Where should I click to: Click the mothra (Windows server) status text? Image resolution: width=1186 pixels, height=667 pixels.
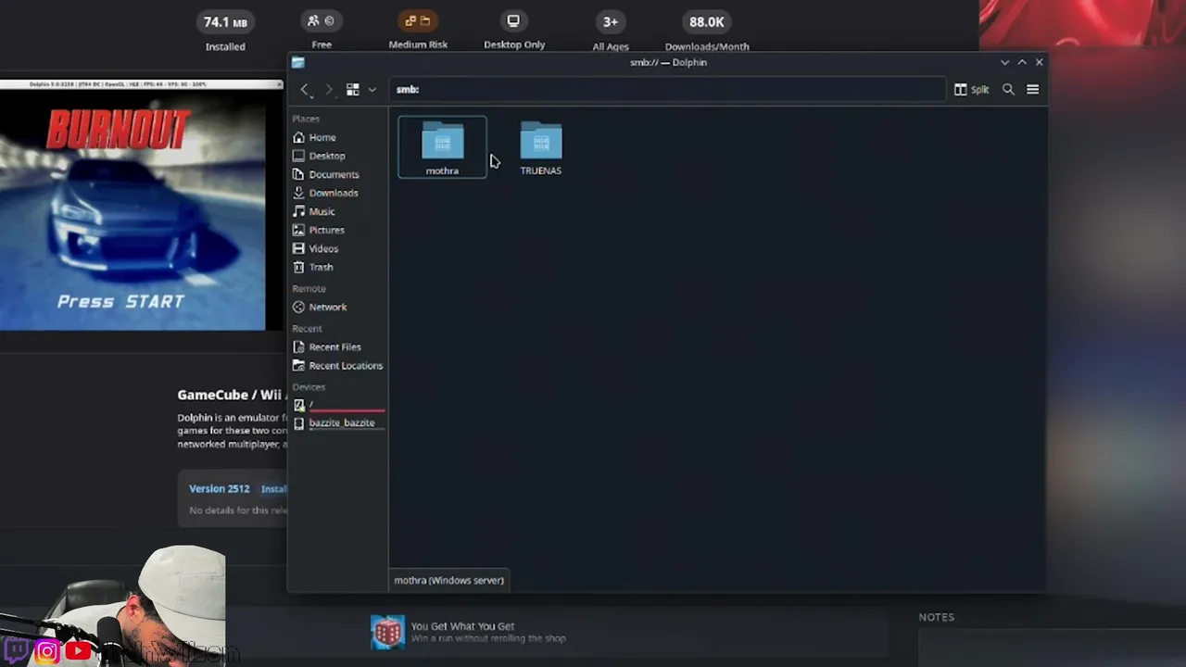[449, 581]
